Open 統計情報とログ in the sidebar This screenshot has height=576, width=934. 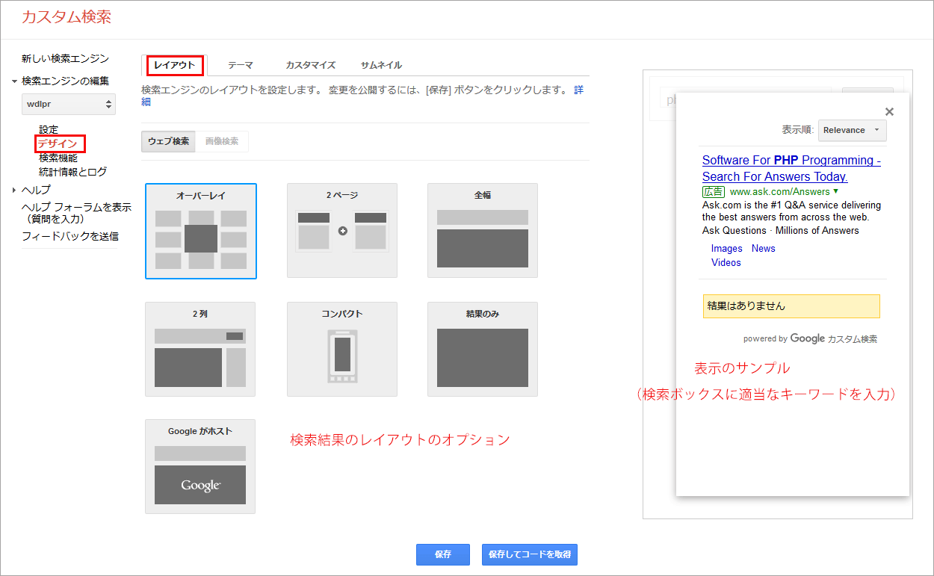(x=72, y=172)
